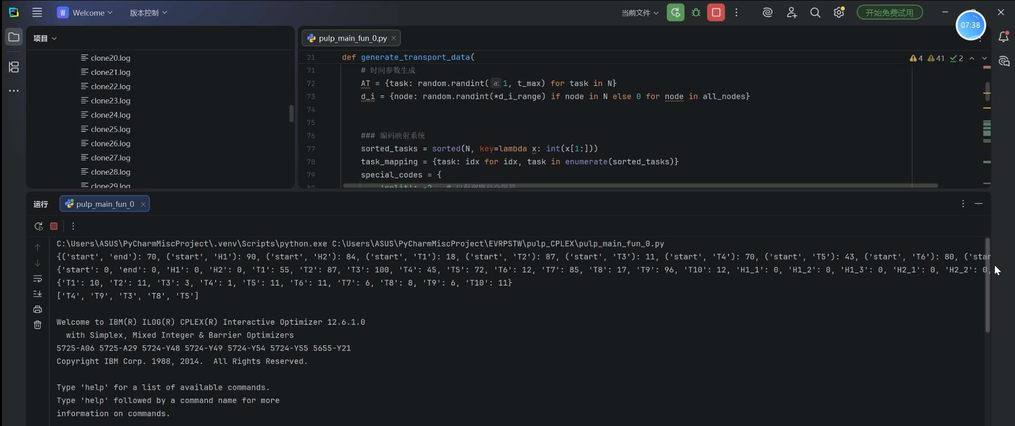Open more run actions in top toolbar
1015x426 pixels.
pyautogui.click(x=736, y=13)
